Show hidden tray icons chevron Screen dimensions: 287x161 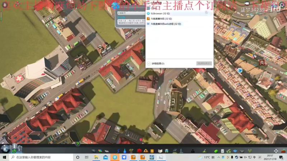click(x=218, y=157)
